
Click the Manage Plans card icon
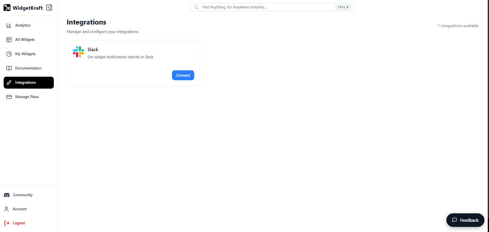(x=9, y=97)
